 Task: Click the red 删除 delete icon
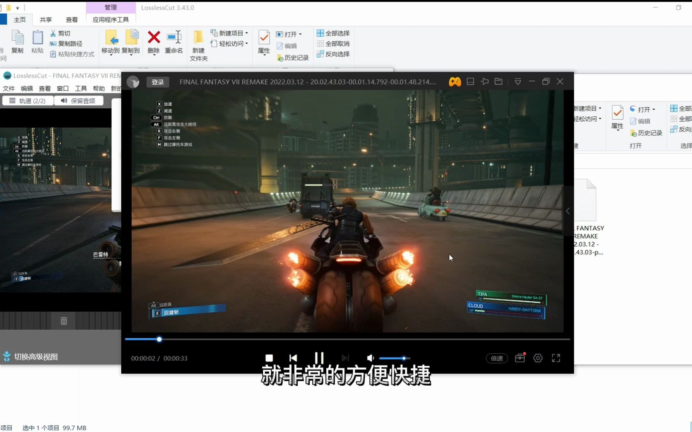tap(154, 42)
